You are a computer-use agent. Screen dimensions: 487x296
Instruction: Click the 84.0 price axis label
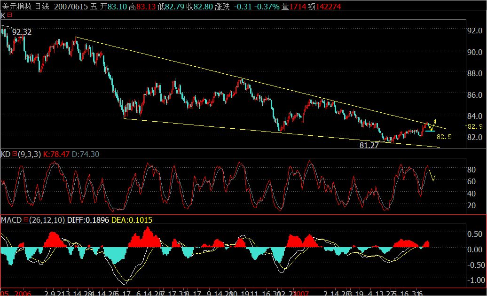click(x=475, y=116)
